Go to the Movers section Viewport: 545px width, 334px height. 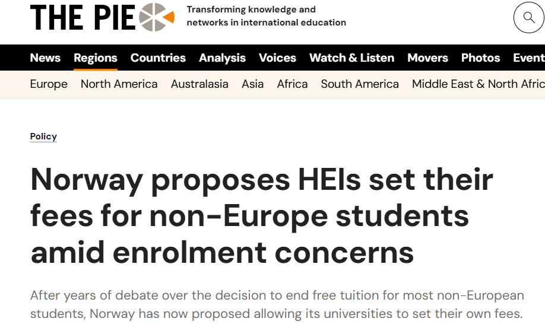tap(427, 58)
